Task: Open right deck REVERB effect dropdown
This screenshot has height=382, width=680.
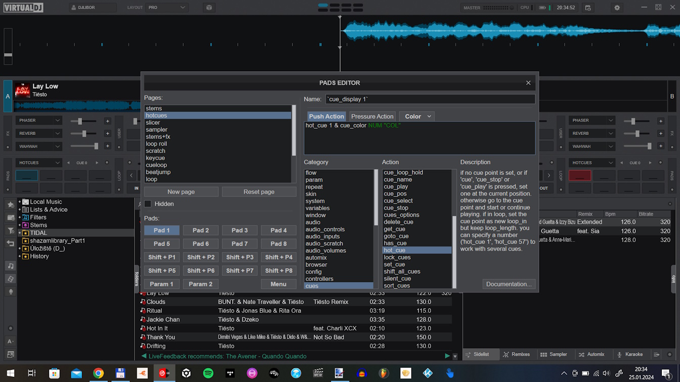Action: click(592, 133)
